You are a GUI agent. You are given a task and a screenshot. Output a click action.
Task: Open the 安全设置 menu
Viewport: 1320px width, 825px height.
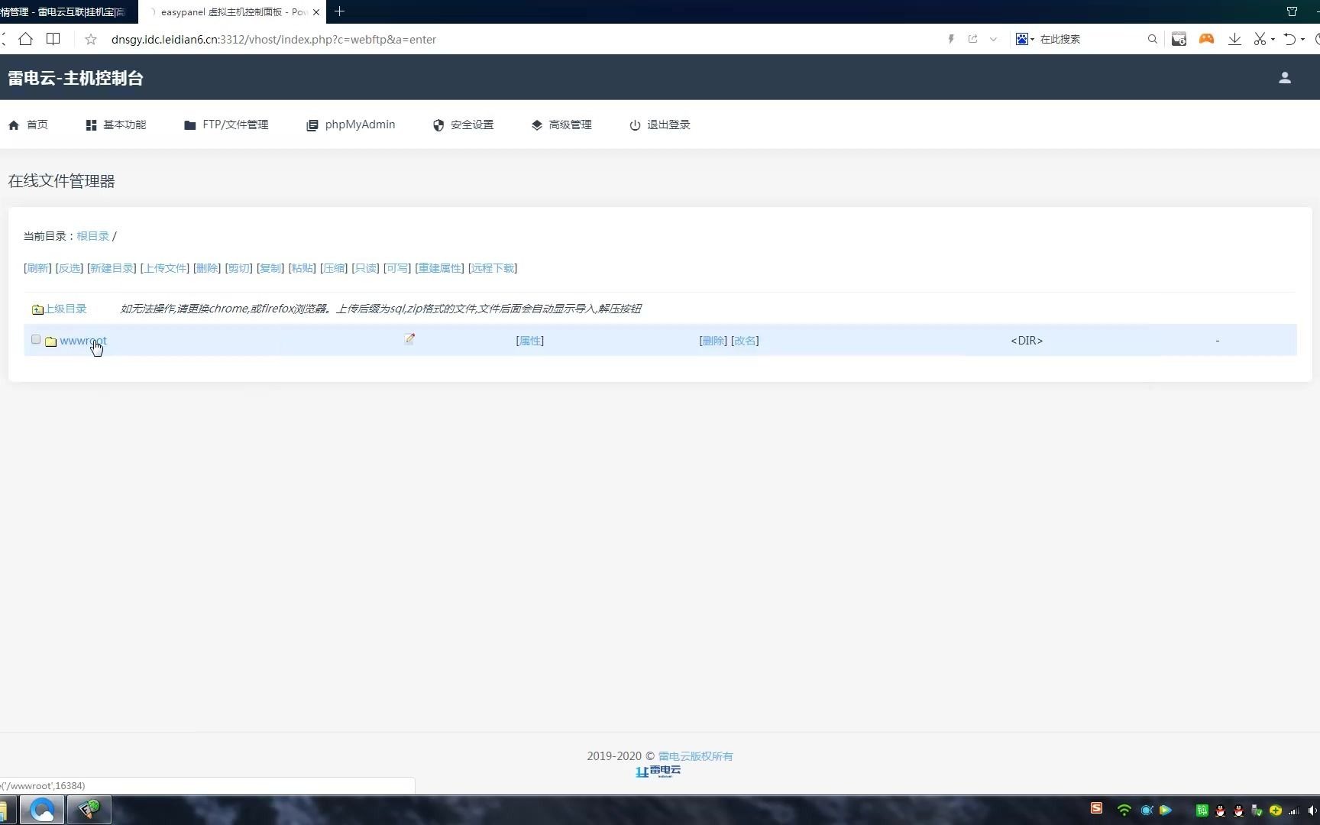pyautogui.click(x=463, y=125)
